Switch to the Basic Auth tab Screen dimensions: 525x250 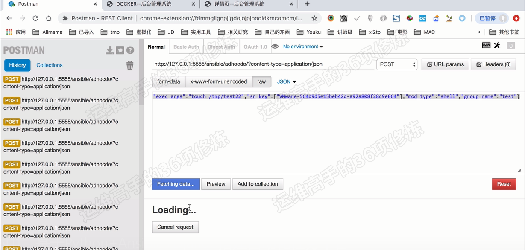[186, 47]
